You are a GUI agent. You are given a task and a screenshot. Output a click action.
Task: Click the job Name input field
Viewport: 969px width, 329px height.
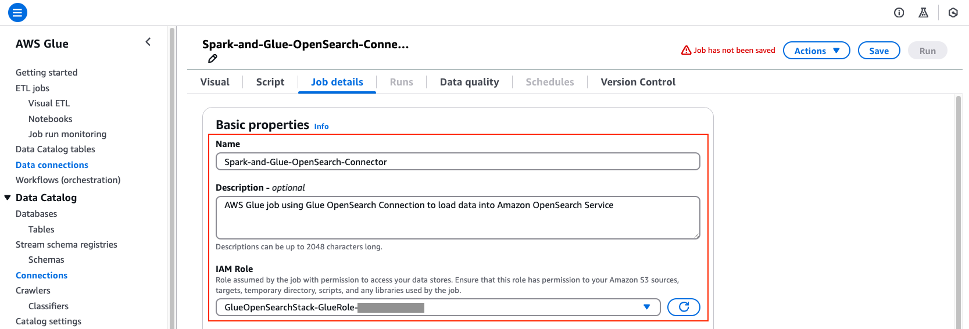(457, 162)
